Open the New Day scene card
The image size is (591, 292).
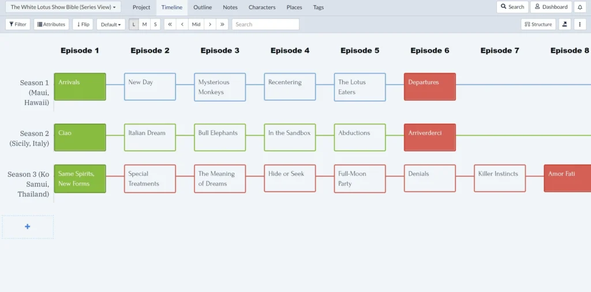[x=150, y=87]
